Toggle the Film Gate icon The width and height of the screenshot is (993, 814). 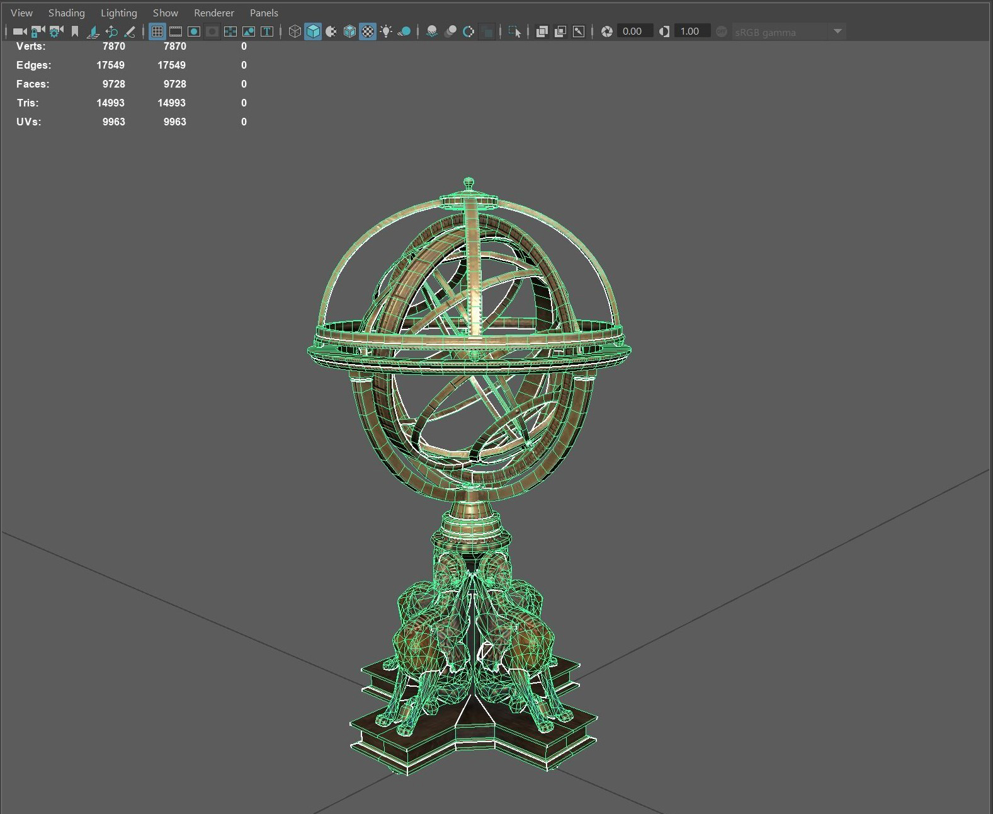pyautogui.click(x=176, y=32)
